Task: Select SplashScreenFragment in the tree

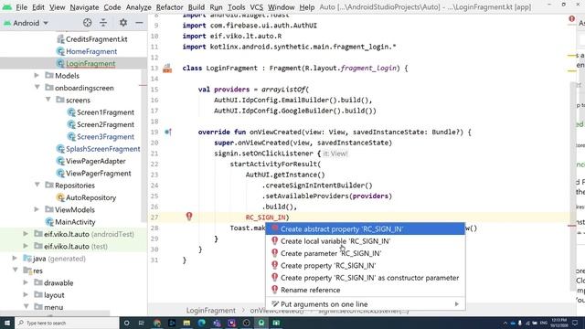Action: pos(103,148)
